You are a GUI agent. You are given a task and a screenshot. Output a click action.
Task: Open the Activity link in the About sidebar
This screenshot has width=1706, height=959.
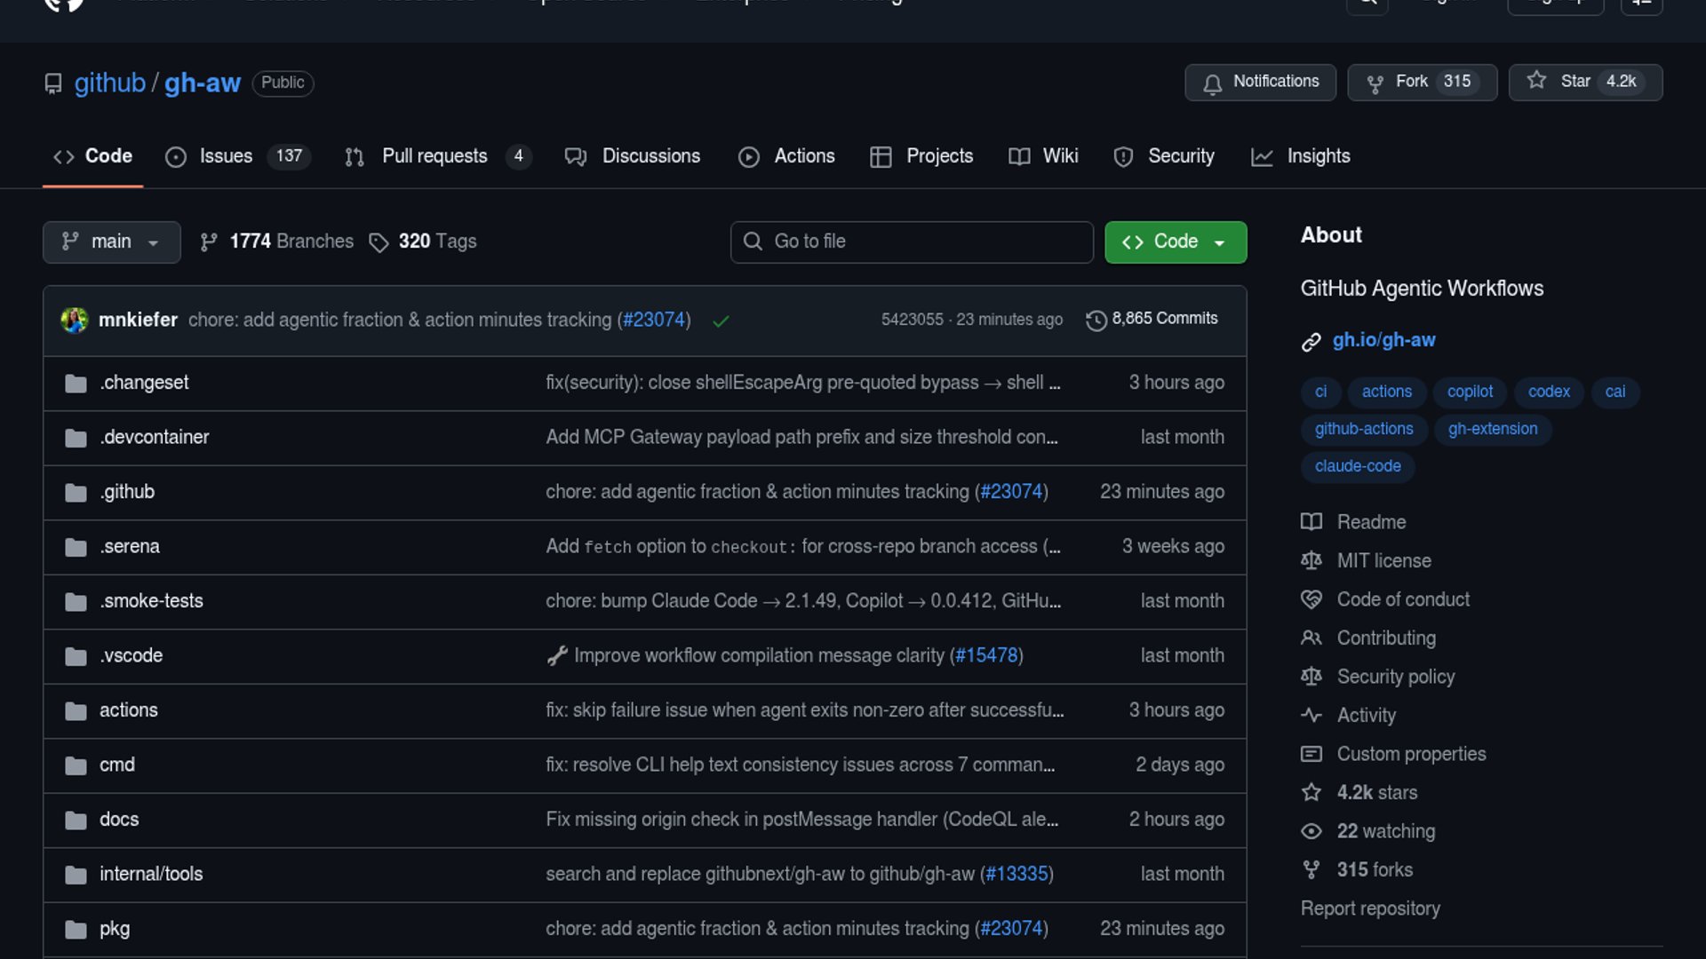pyautogui.click(x=1366, y=716)
